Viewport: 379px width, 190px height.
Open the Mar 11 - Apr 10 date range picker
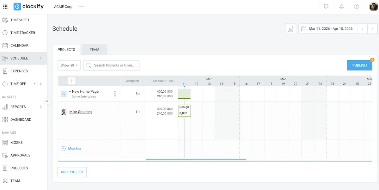(x=328, y=29)
